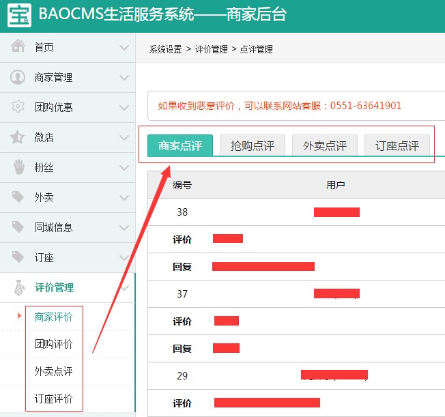
Task: Click the 回复 label under review 38
Action: [182, 267]
